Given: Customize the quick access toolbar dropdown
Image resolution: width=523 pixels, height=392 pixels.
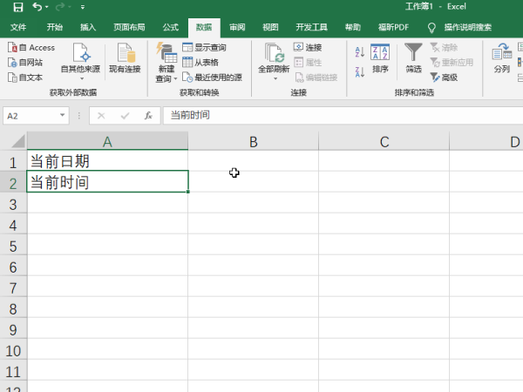Looking at the screenshot, I should click(83, 7).
